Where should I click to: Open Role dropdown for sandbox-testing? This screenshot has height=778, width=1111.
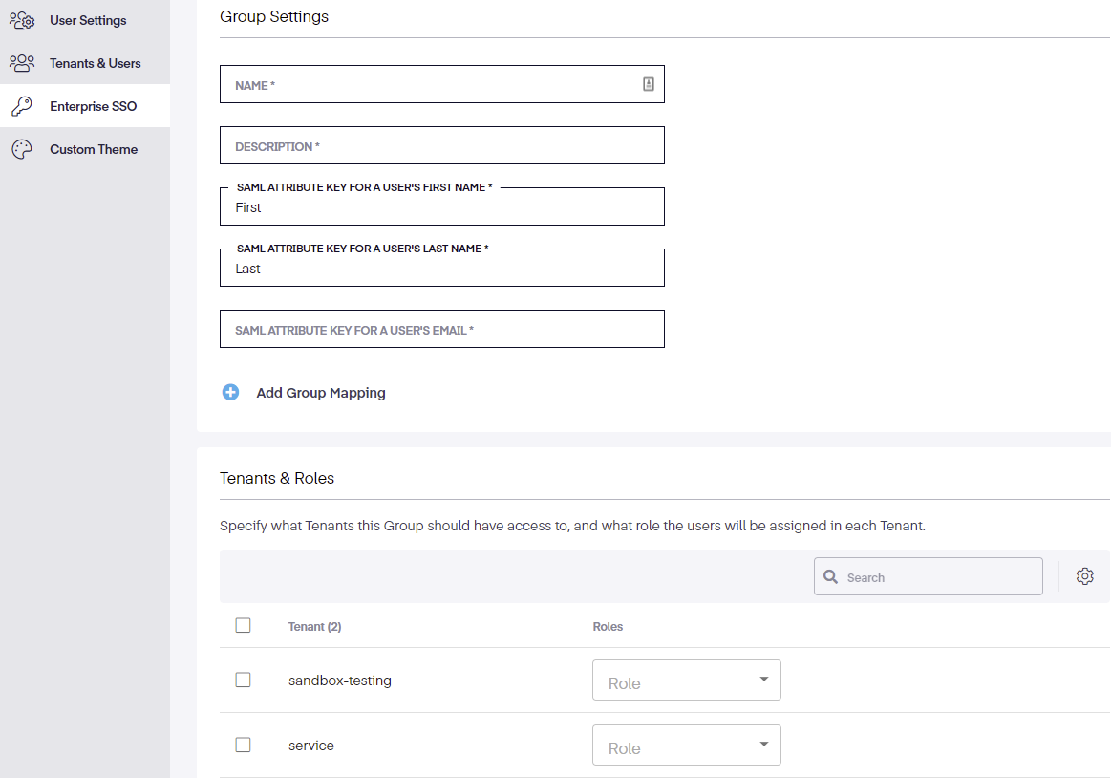(x=686, y=681)
